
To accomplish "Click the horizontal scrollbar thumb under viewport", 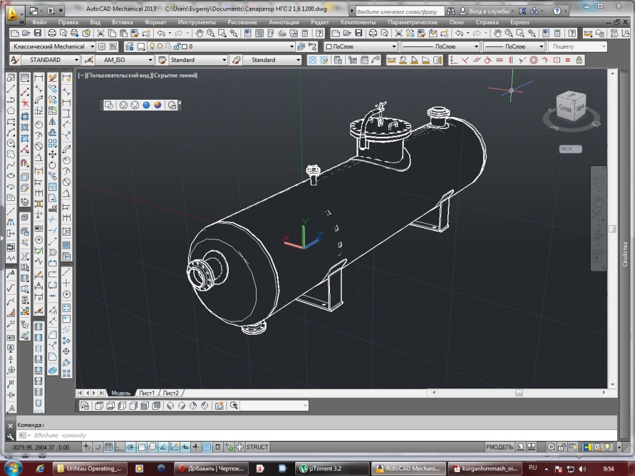I will coord(519,392).
